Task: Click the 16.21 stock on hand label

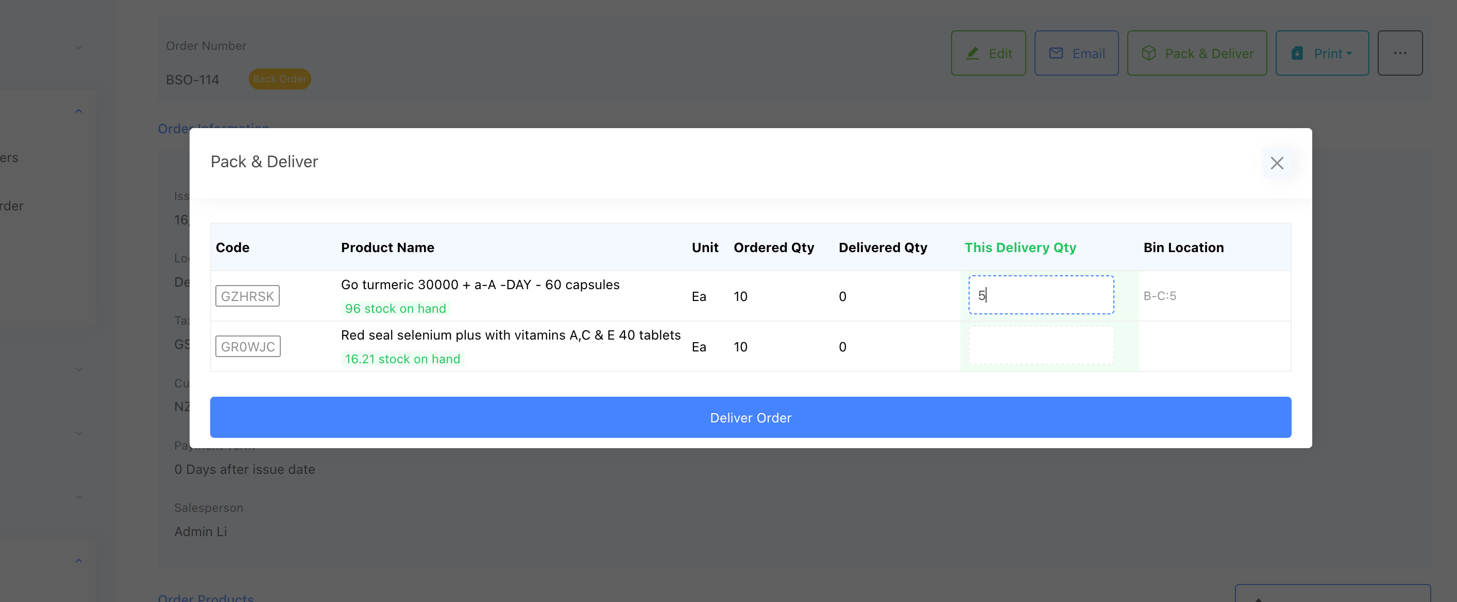Action: [x=402, y=359]
